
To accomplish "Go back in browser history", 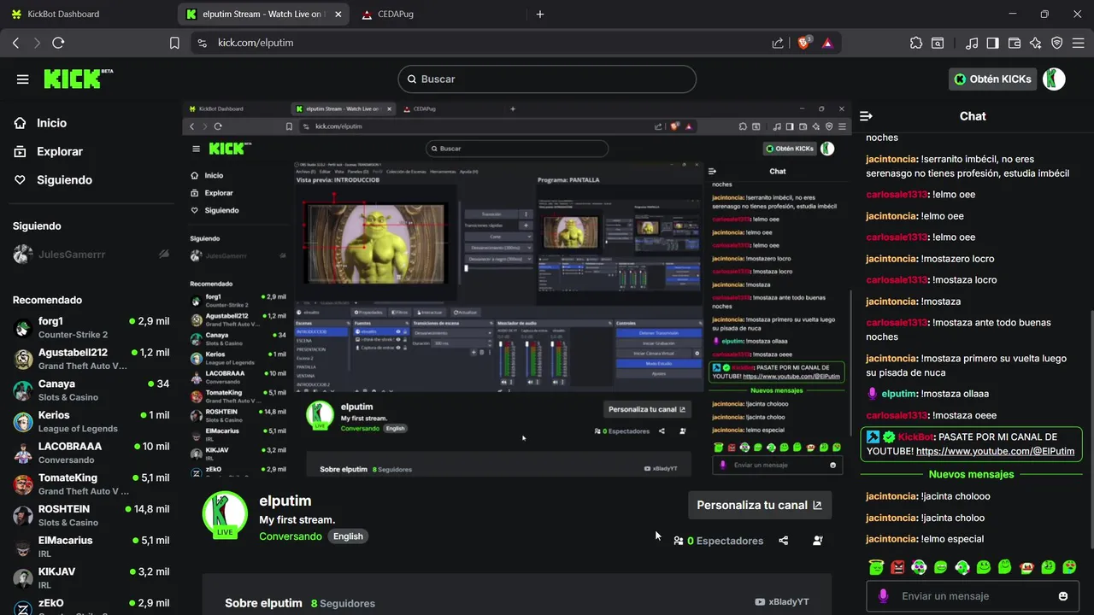I will click(15, 43).
